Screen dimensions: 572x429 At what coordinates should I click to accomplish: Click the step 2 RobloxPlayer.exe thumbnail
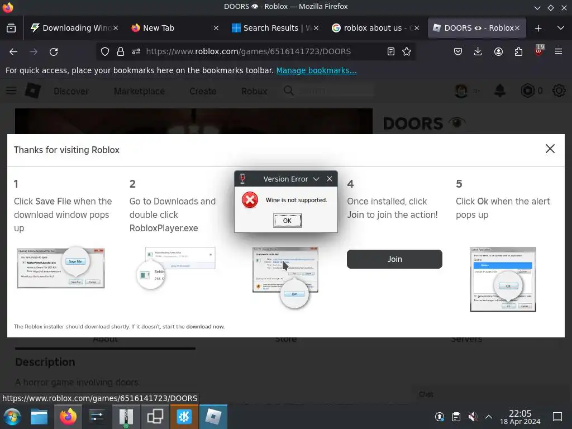pyautogui.click(x=176, y=268)
